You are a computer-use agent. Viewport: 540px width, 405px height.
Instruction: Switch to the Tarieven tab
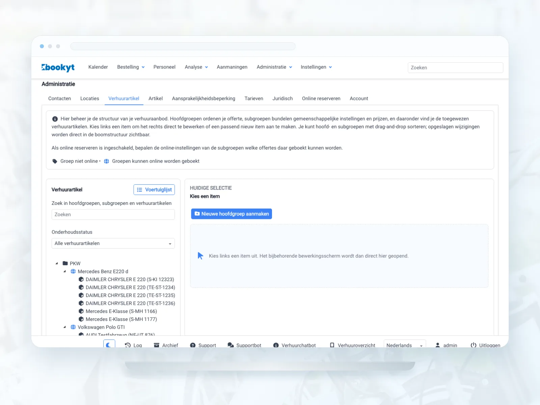[254, 99]
